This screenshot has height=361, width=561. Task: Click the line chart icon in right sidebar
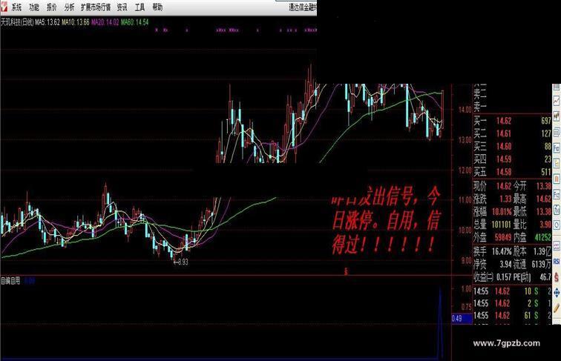point(557,101)
